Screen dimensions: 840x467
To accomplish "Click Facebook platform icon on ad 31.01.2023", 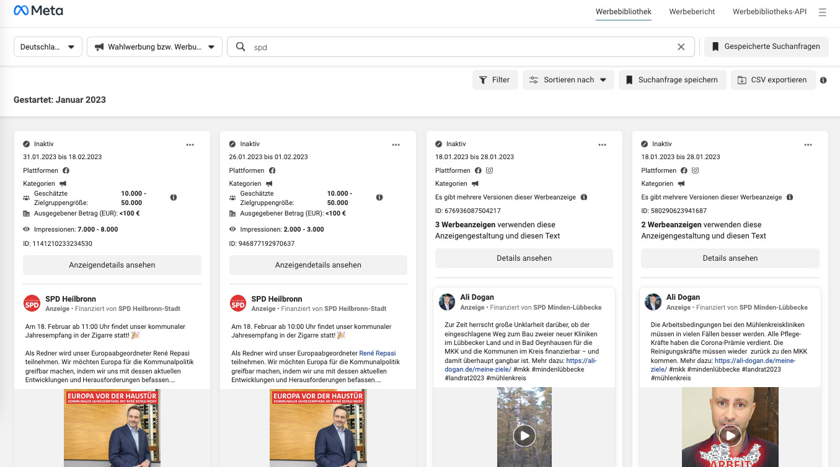I will pos(66,170).
